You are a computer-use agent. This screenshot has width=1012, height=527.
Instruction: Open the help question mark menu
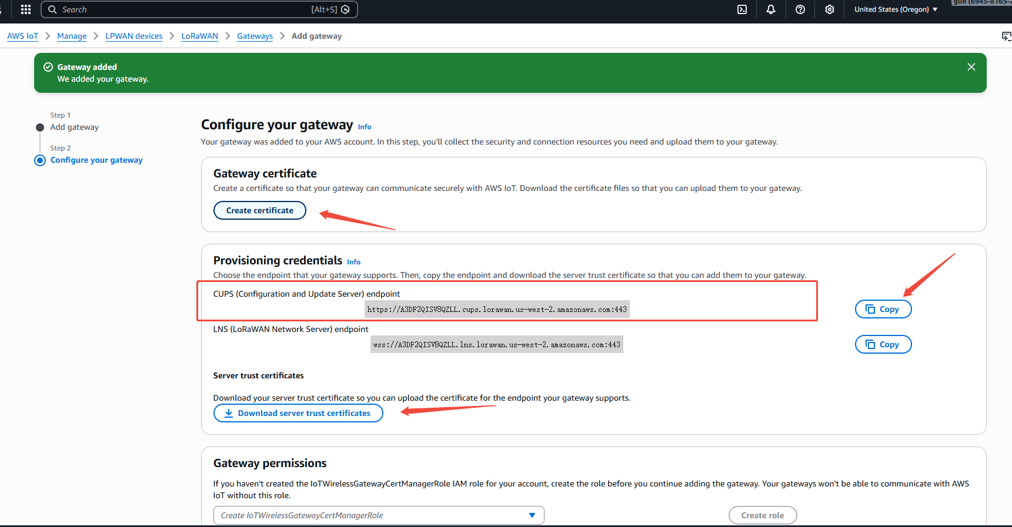pos(800,9)
